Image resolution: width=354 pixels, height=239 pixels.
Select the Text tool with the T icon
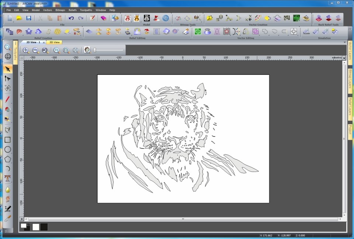(8, 179)
